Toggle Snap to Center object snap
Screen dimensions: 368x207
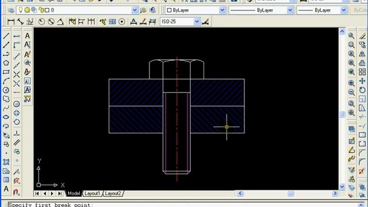tap(17, 104)
